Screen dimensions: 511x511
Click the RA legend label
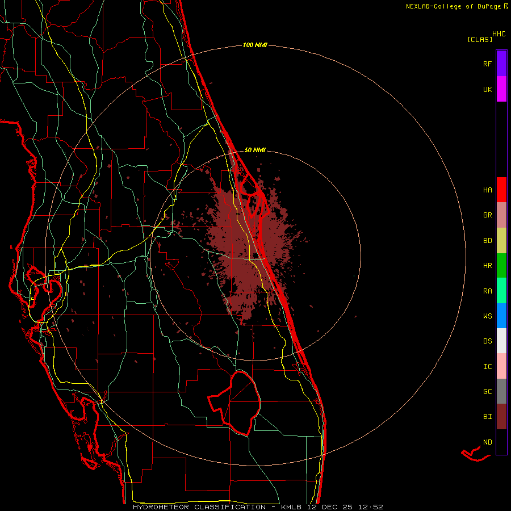[x=487, y=291]
